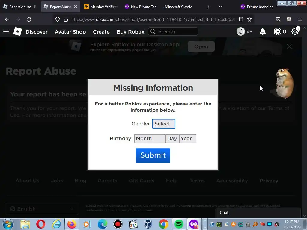
Task: Open the Gift Cards footer link
Action: [142, 181]
